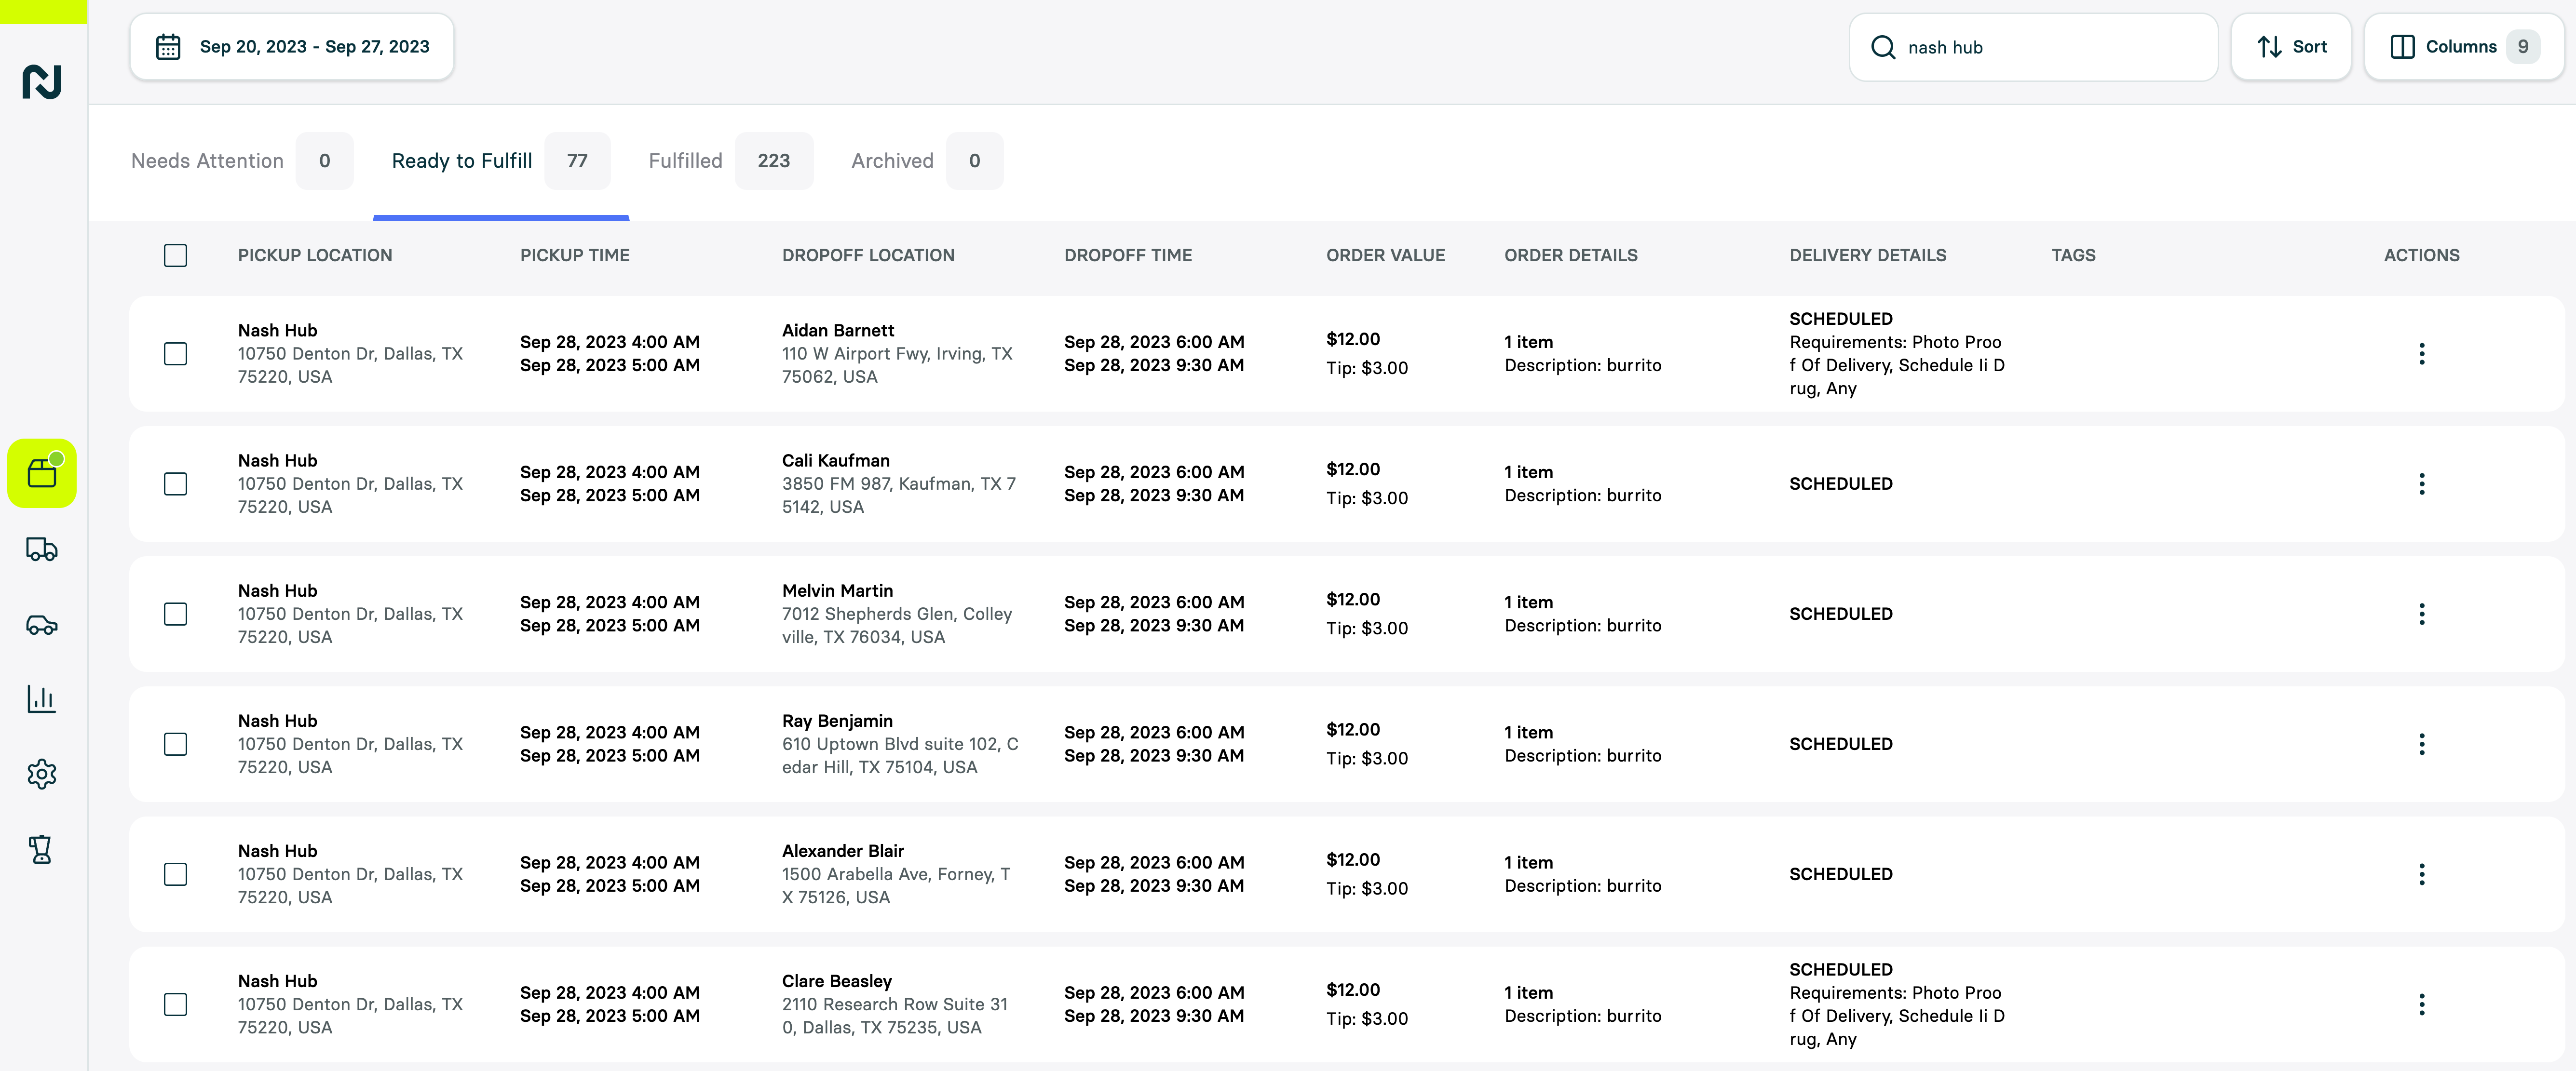Viewport: 2576px width, 1071px height.
Task: Click delivery requirements text in Clare Beasley row
Action: click(x=1897, y=1015)
